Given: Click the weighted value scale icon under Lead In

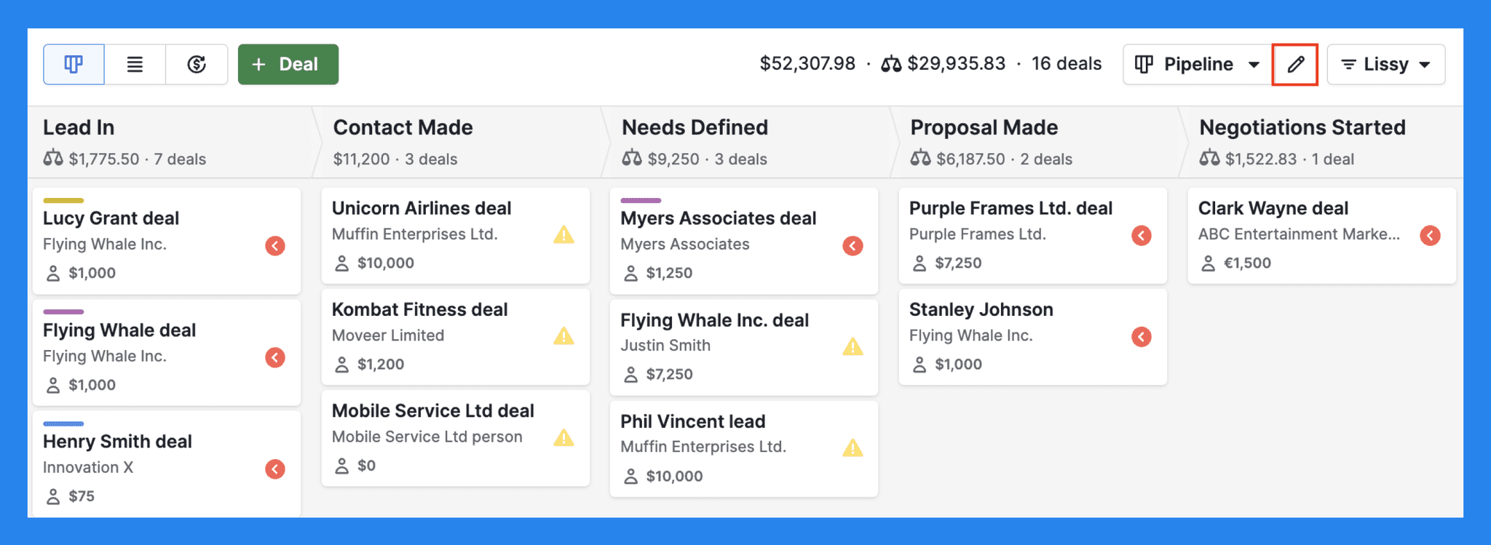Looking at the screenshot, I should point(53,159).
